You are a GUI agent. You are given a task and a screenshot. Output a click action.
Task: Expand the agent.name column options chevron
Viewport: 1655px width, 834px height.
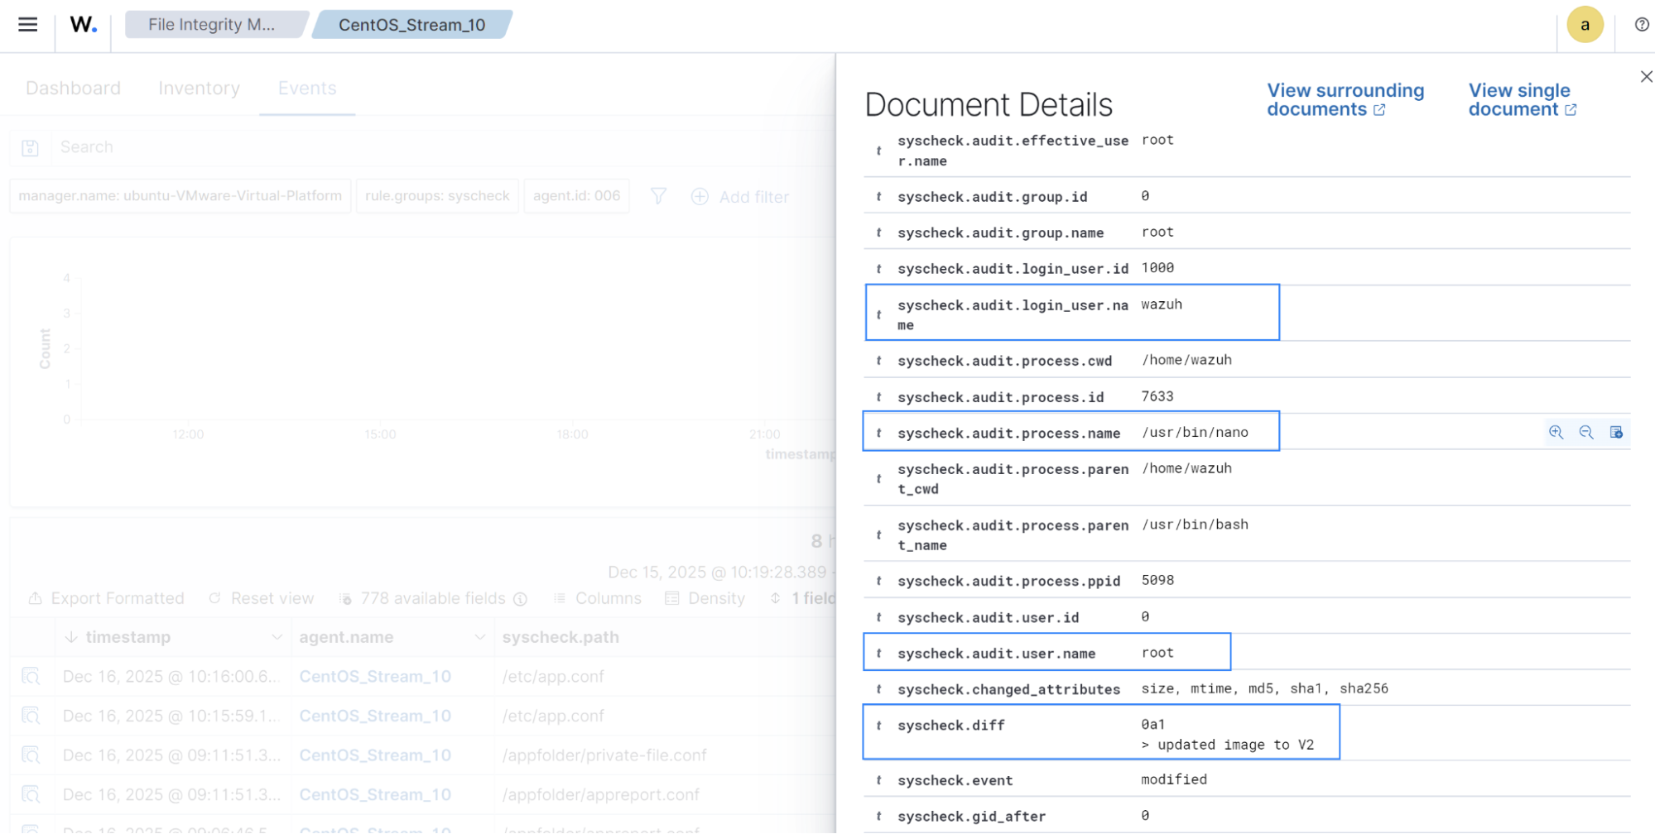479,637
